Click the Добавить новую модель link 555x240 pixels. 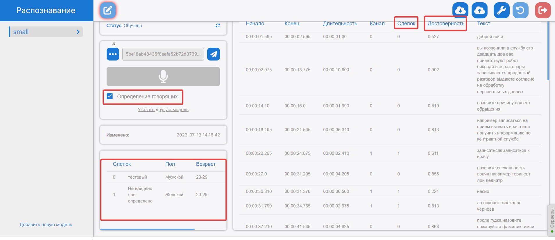click(46, 225)
